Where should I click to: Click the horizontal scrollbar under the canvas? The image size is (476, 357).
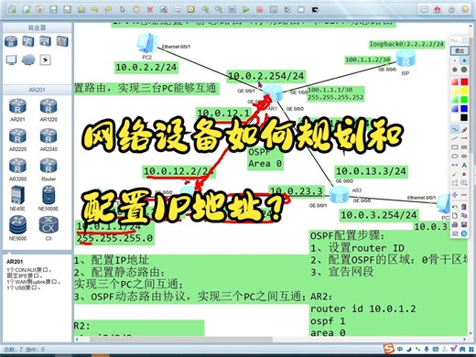(x=181, y=339)
